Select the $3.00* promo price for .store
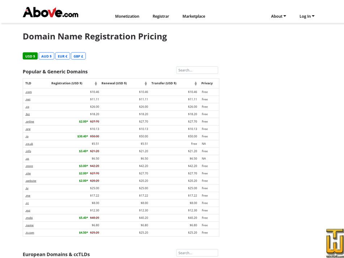Viewport: 344px width, 258px height. [x=83, y=166]
